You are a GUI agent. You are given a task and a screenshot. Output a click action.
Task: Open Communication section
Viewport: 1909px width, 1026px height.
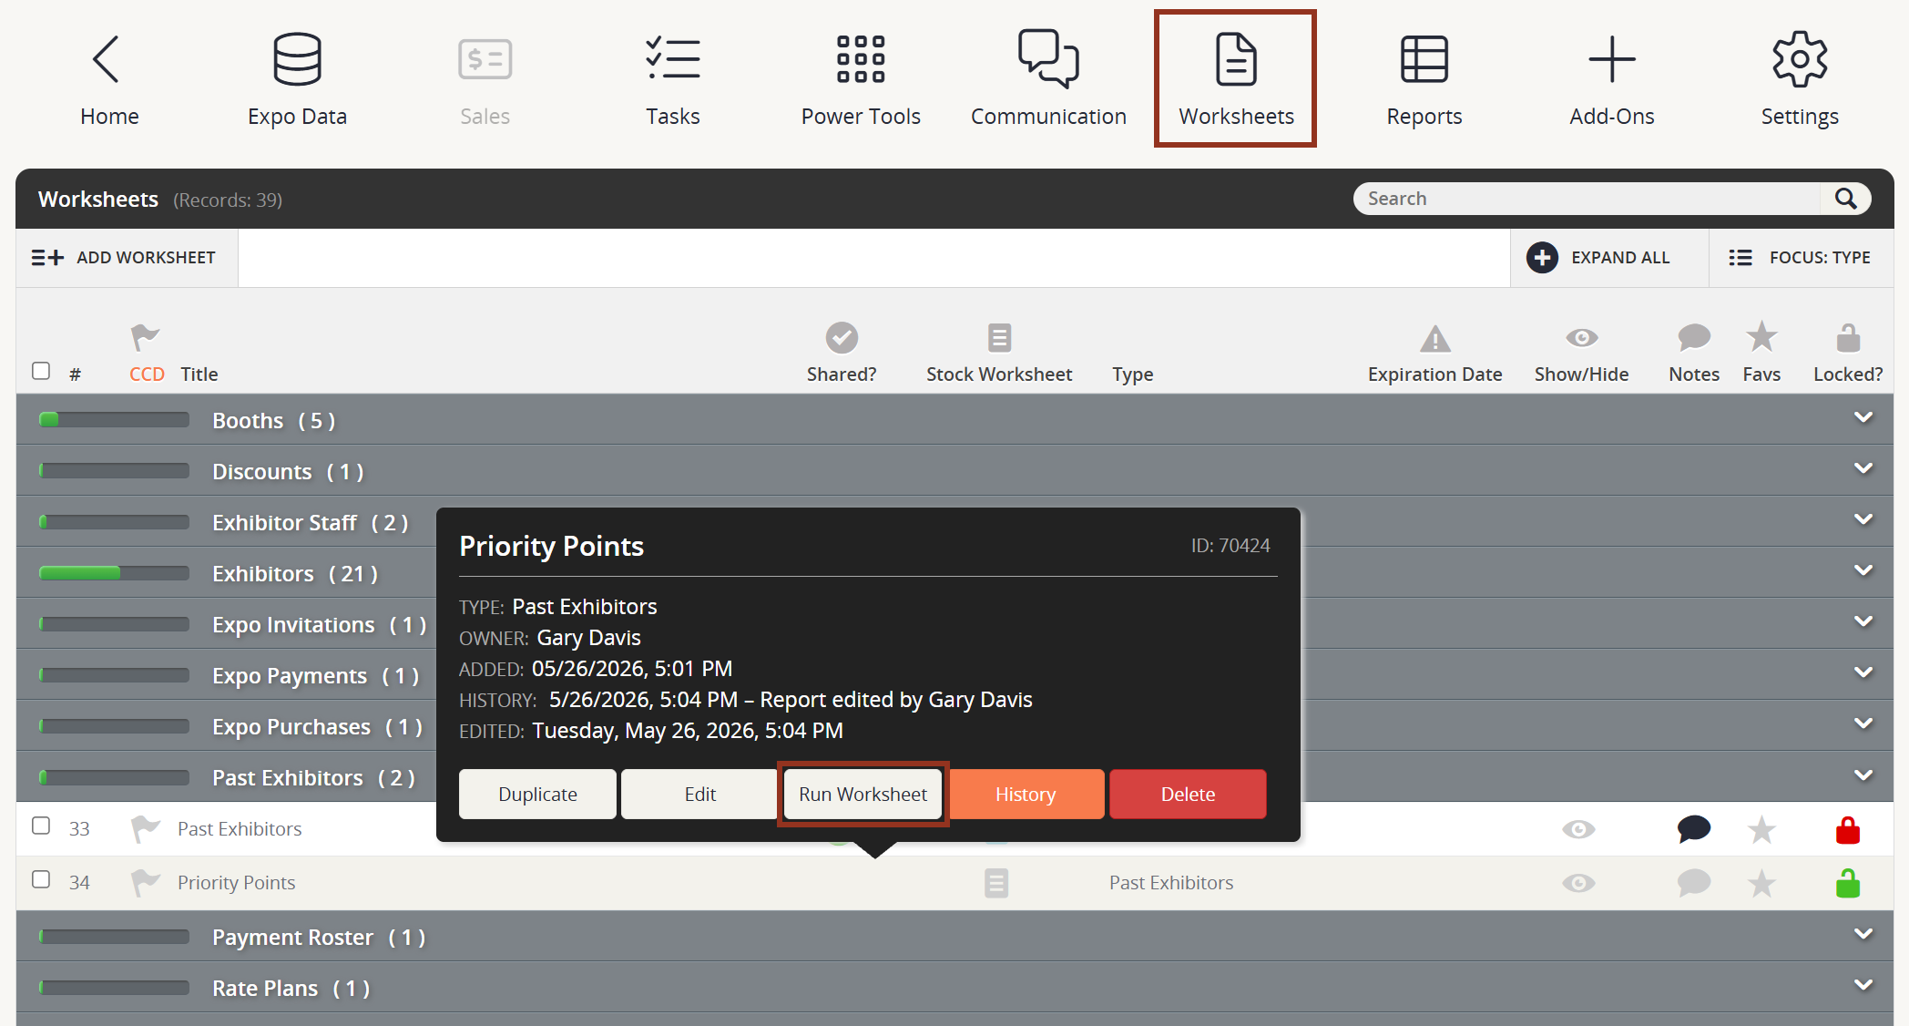(1048, 80)
